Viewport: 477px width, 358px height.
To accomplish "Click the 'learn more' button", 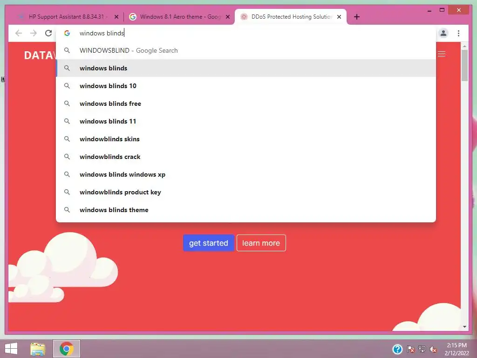I will pyautogui.click(x=261, y=243).
